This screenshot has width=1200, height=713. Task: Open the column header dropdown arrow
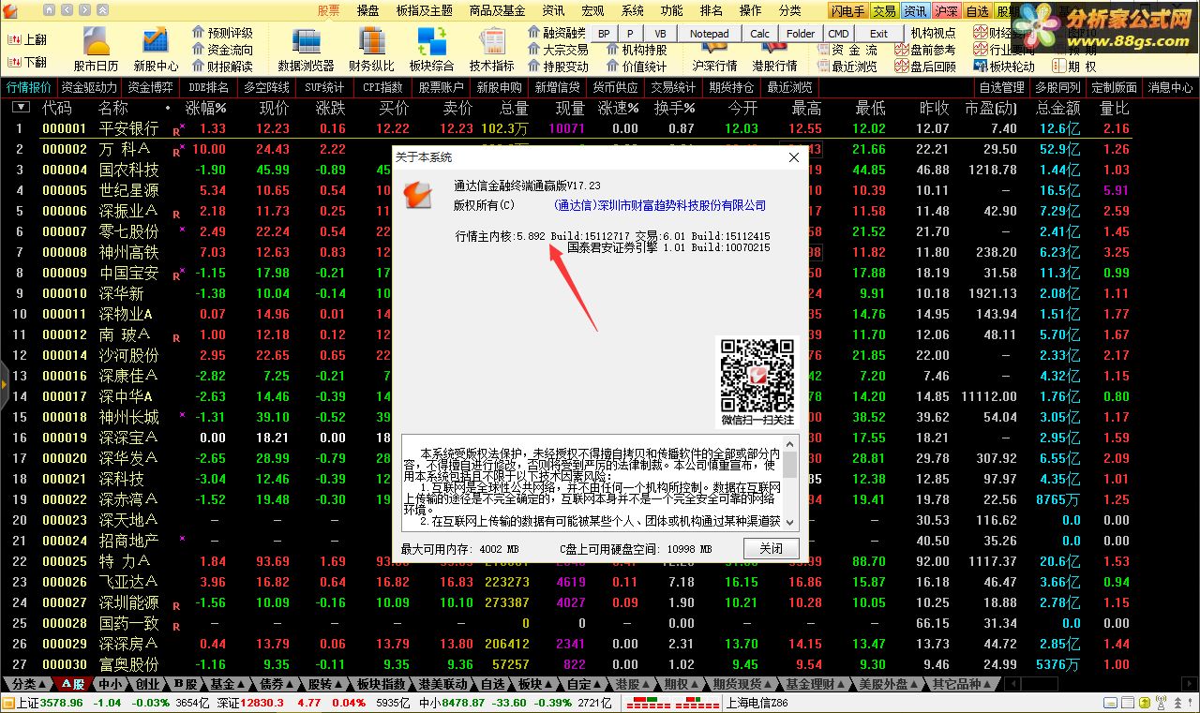pyautogui.click(x=20, y=108)
